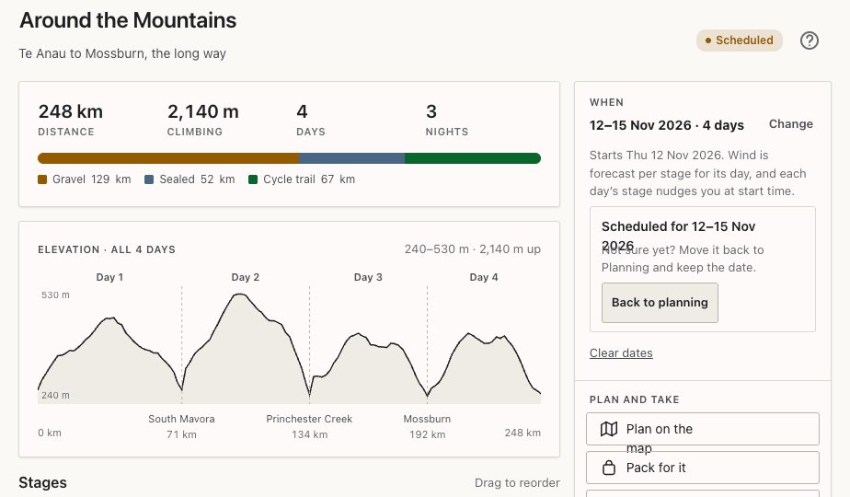Click the 248 km distance stat

71,120
